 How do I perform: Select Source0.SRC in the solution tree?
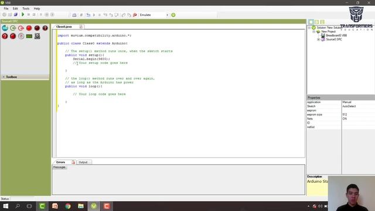(x=334, y=39)
